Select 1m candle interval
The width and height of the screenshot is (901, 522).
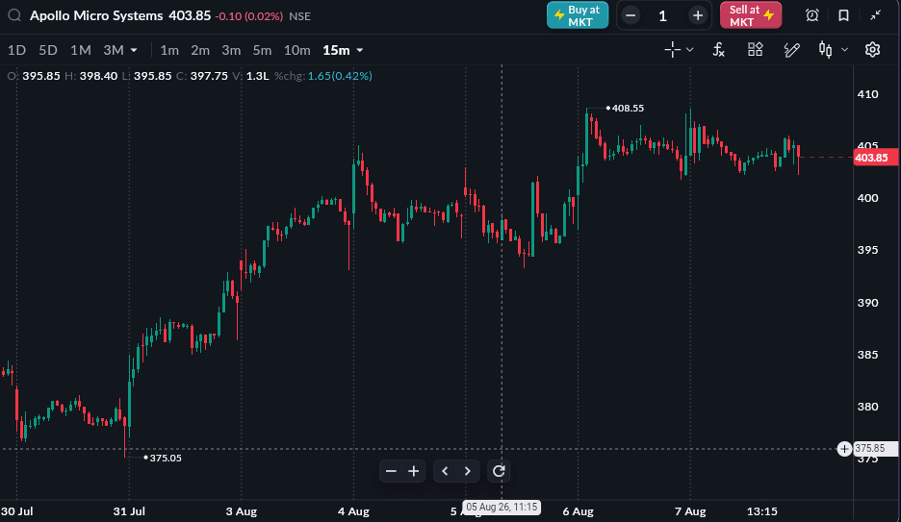point(169,51)
